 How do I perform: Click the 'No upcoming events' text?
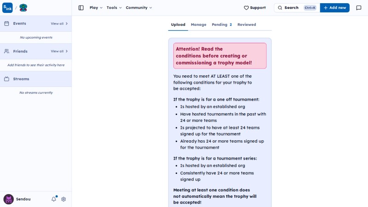[36, 37]
